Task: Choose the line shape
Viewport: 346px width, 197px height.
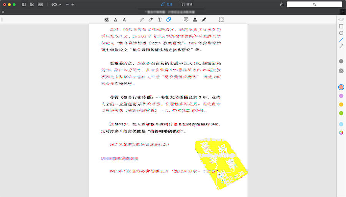Action: coord(341,40)
